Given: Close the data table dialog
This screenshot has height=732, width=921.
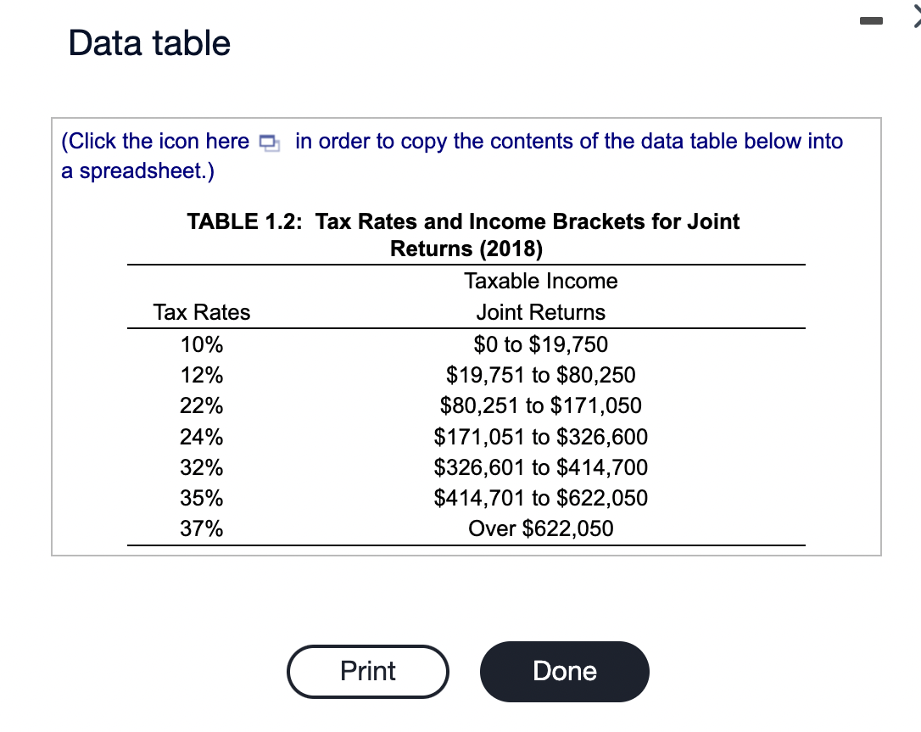Looking at the screenshot, I should 917,18.
